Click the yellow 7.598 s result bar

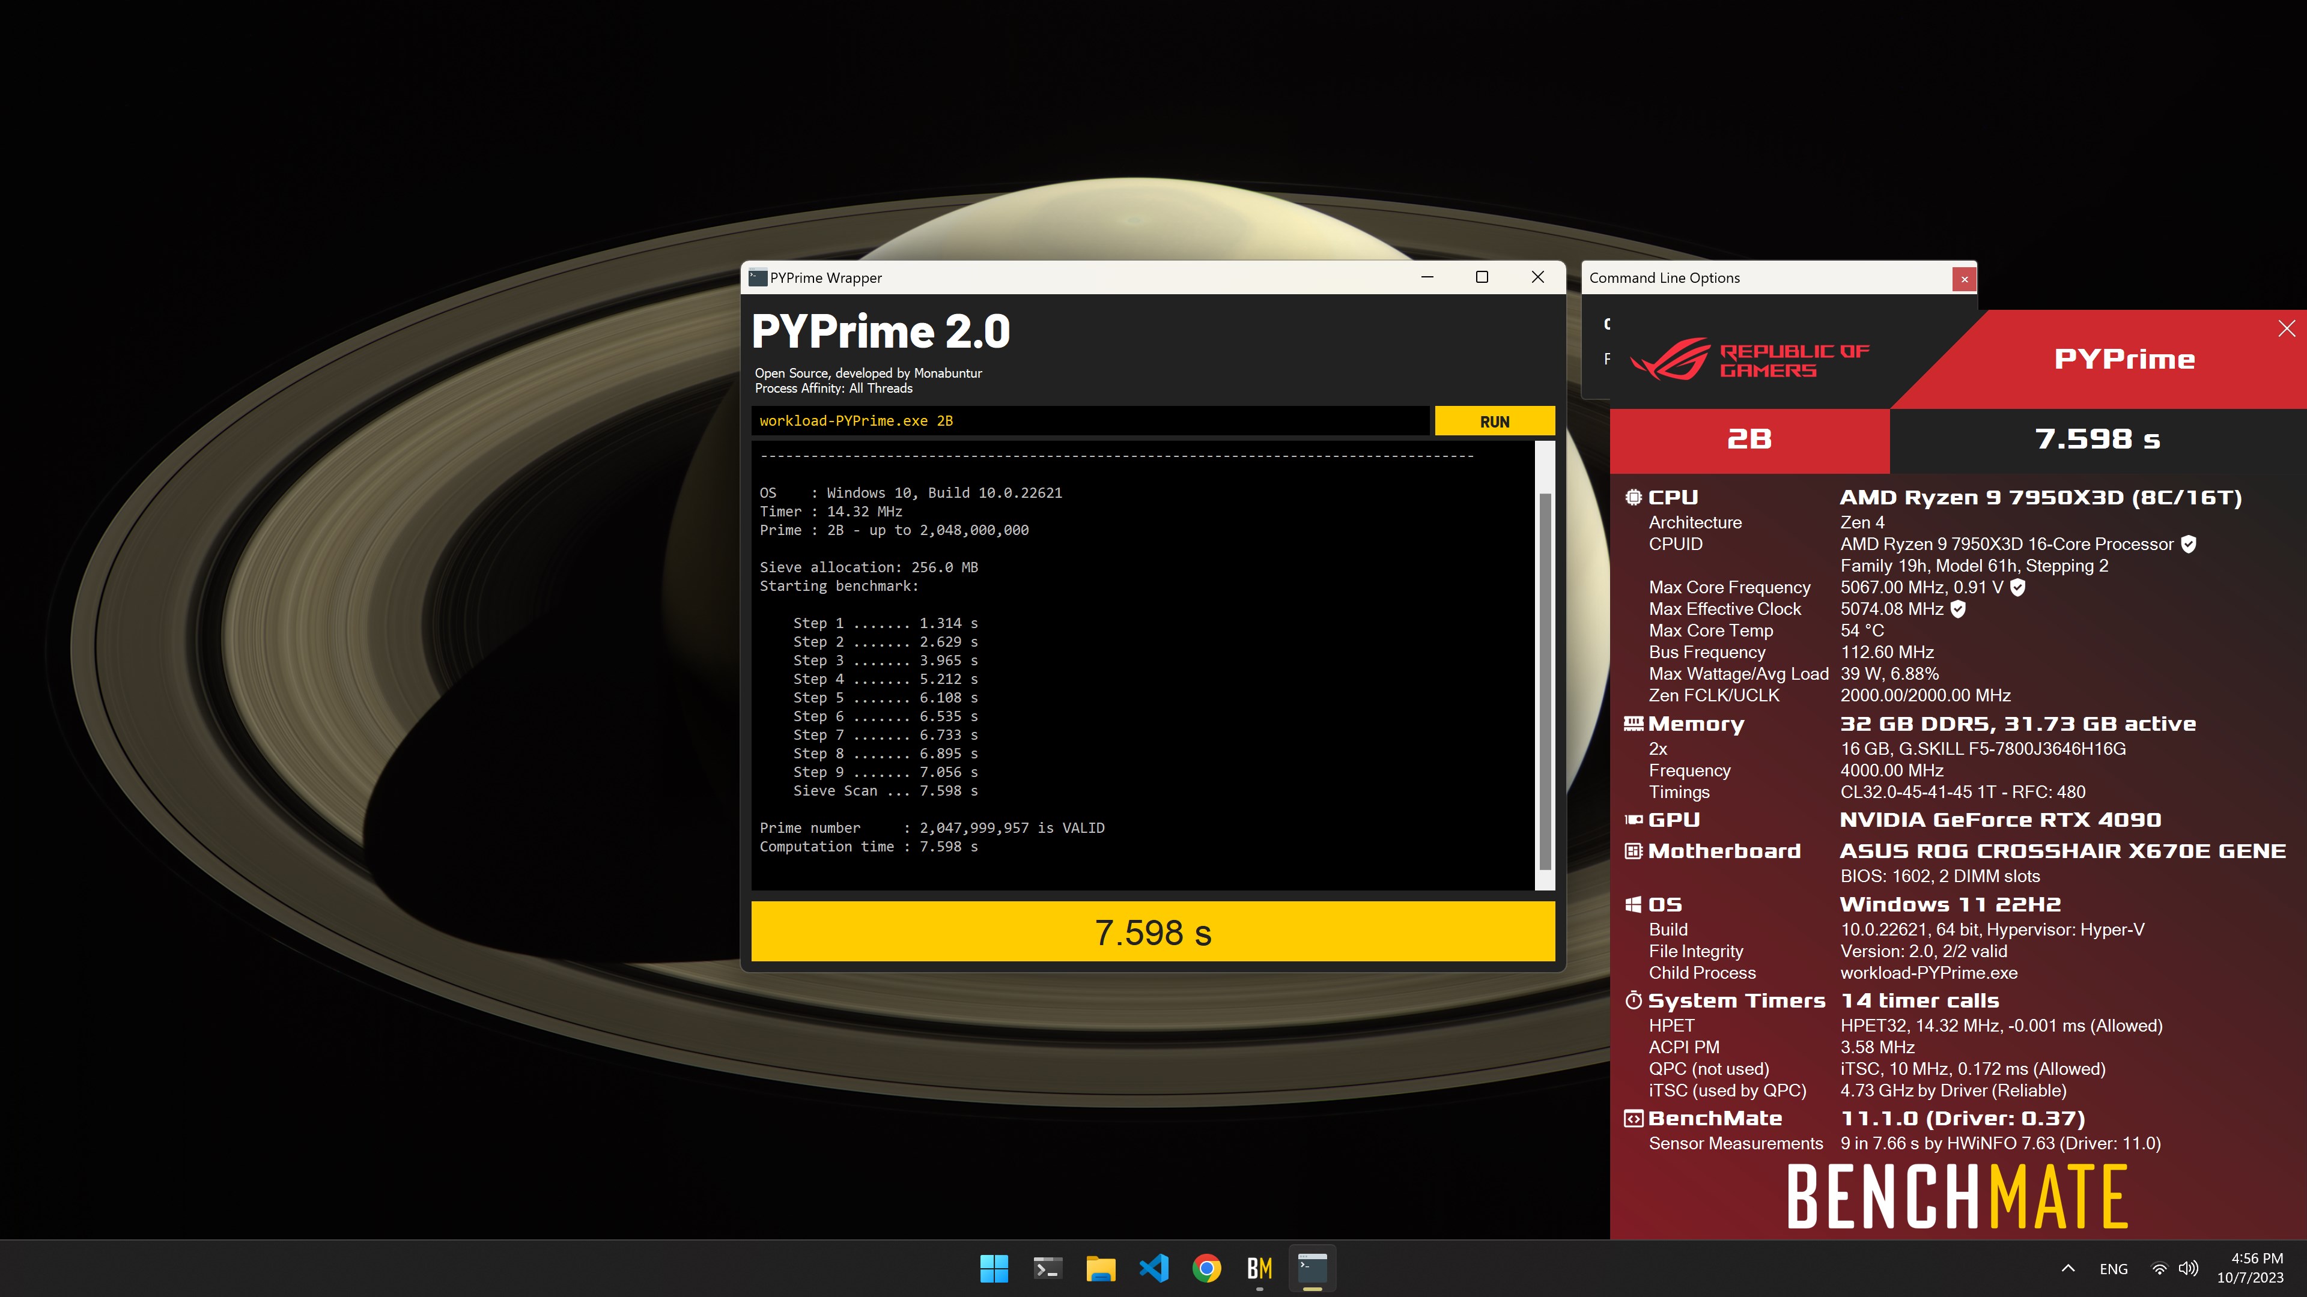[1153, 932]
